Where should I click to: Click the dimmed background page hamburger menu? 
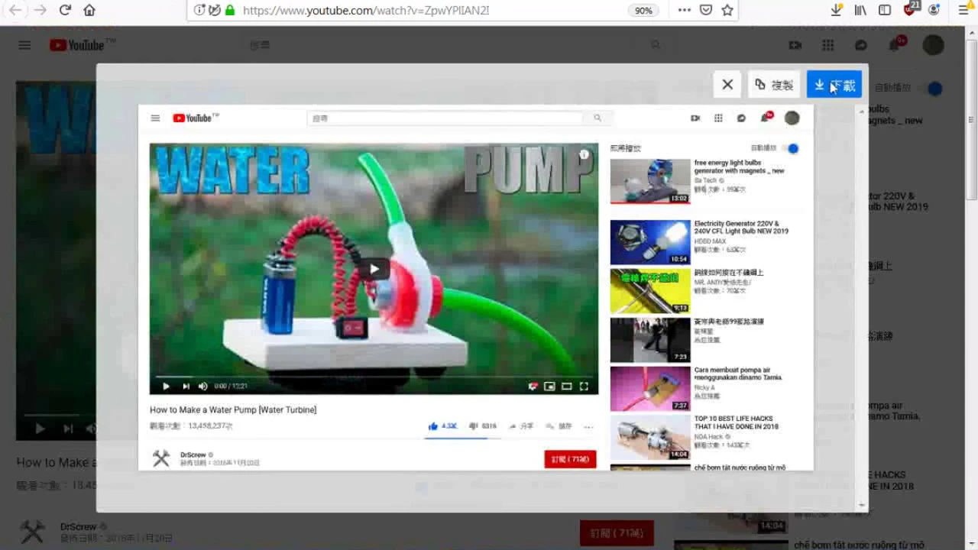[x=24, y=45]
